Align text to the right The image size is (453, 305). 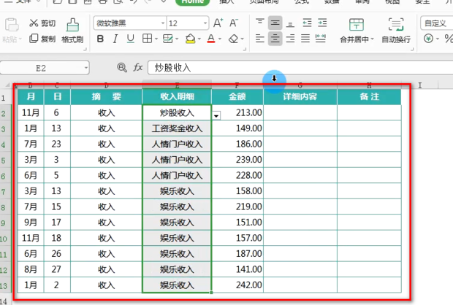290,39
